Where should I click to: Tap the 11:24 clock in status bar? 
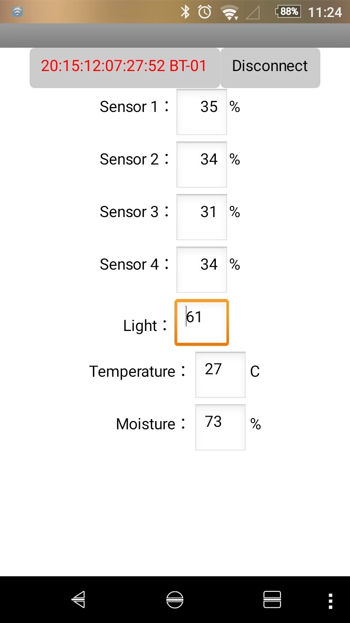(x=325, y=12)
